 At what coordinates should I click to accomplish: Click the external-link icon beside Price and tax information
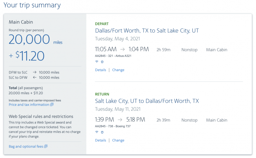pyautogui.click(x=52, y=105)
